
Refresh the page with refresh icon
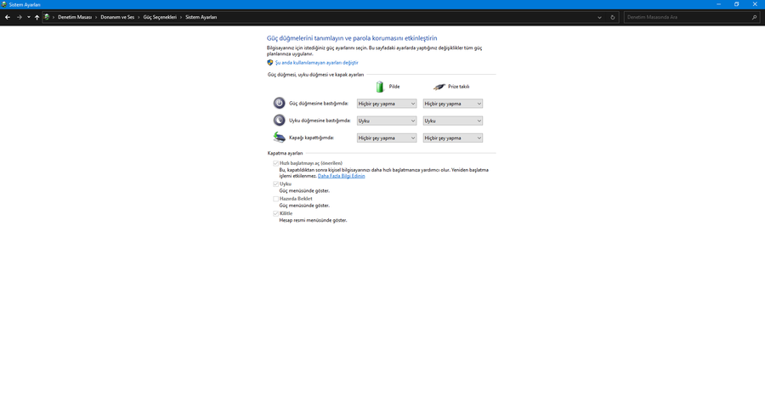613,17
